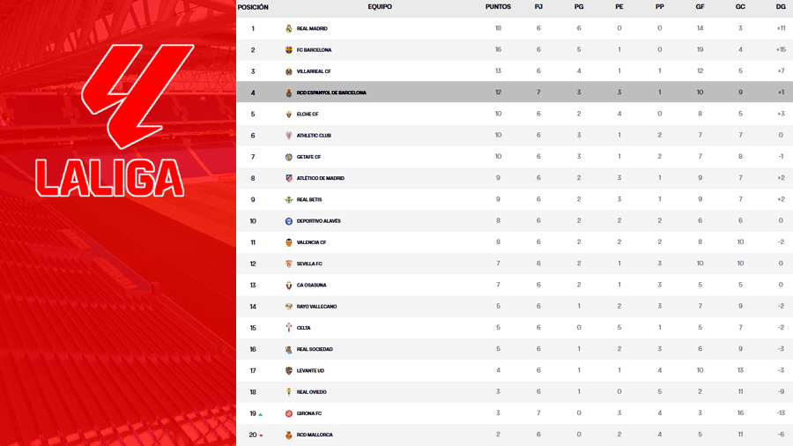
Task: Click the Atlético de Madrid crest
Action: [x=289, y=178]
